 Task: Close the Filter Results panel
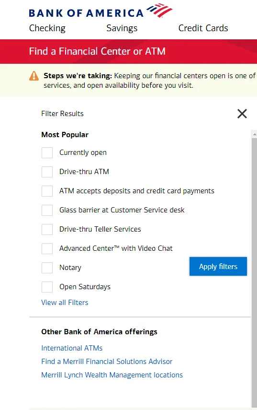point(242,114)
